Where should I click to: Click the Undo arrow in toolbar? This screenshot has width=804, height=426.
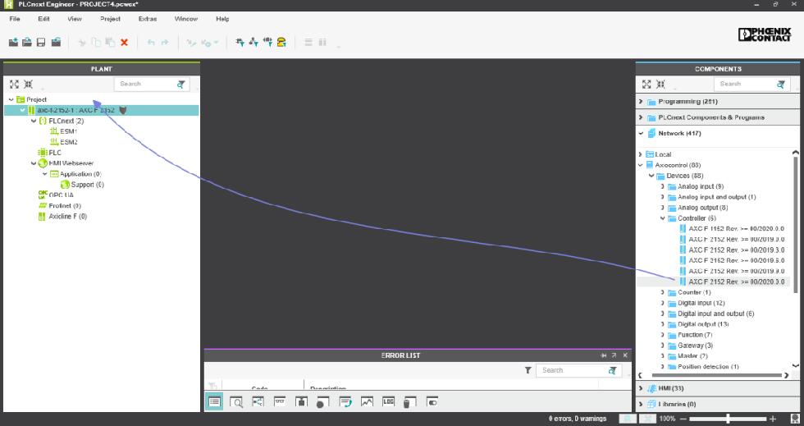pyautogui.click(x=151, y=43)
